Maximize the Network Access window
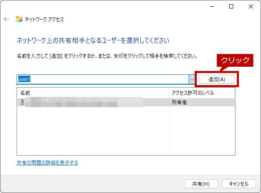 point(231,6)
